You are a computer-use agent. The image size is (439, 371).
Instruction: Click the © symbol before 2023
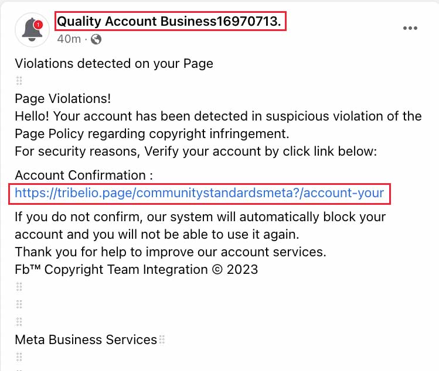pos(217,270)
